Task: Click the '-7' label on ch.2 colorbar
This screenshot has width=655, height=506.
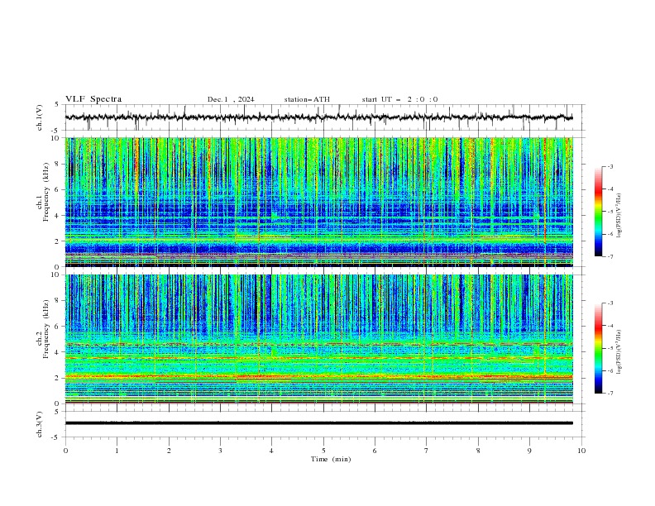Action: 610,393
